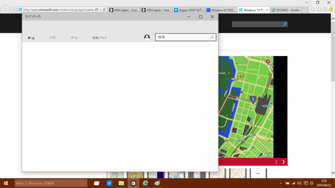This screenshot has width=335, height=188.
Task: Open the network signal tray icon
Action: (294, 183)
